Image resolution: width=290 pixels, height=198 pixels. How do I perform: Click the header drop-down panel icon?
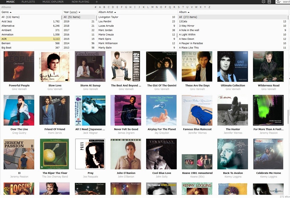[264, 2]
